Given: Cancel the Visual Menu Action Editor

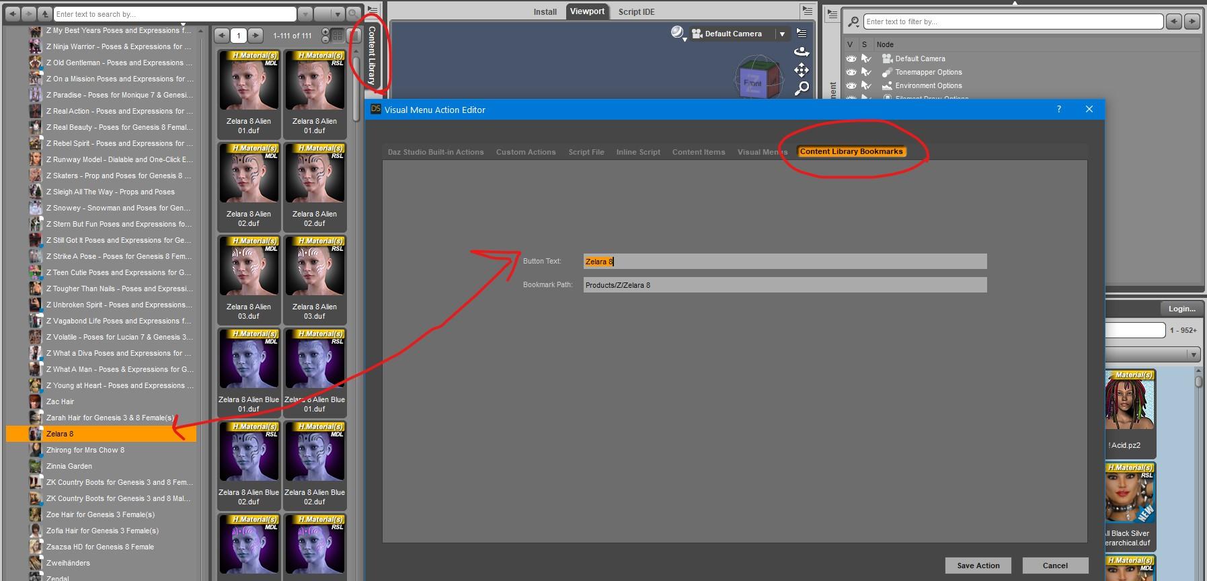Looking at the screenshot, I should (x=1055, y=566).
